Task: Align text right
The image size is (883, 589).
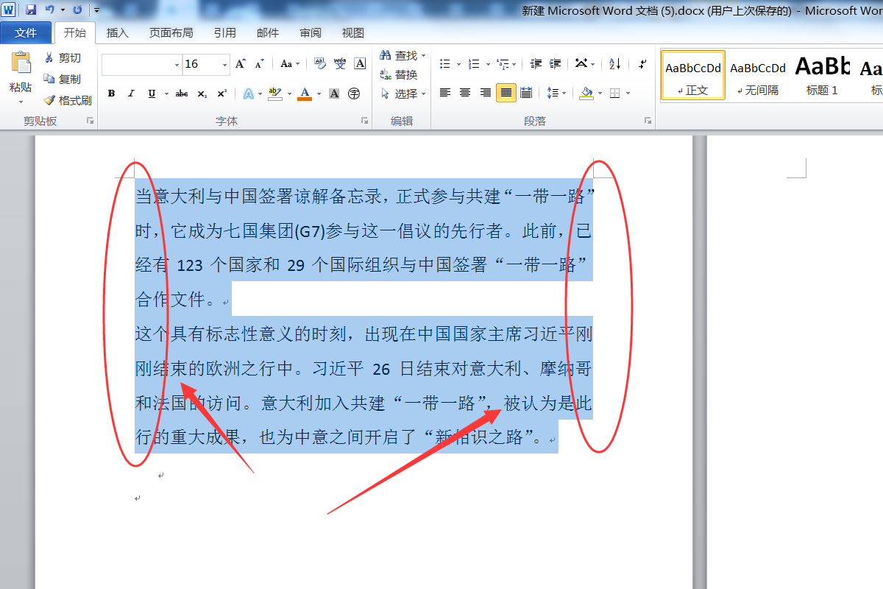Action: pyautogui.click(x=486, y=93)
